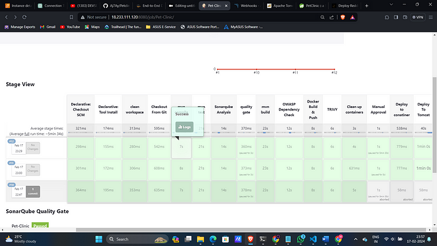Screen dimensions: 437x246
Task: Show hidden system tray icons chevron
Action: point(355,239)
